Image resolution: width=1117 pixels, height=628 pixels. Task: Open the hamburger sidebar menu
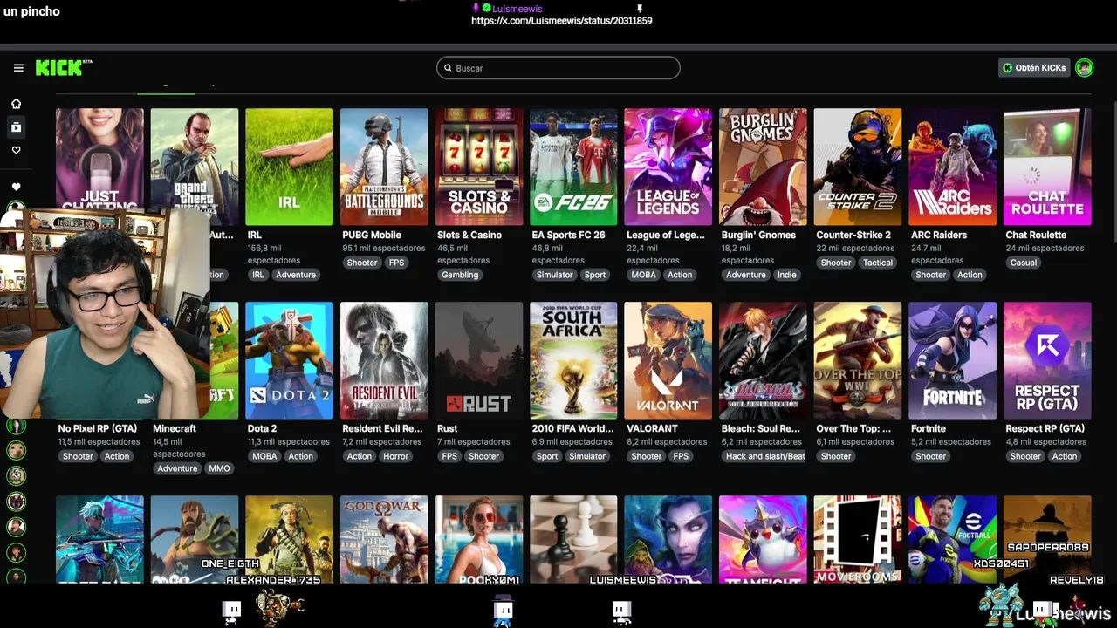pos(18,68)
